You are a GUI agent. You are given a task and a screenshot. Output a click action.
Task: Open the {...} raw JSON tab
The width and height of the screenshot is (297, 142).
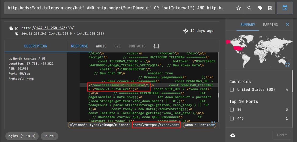click(x=156, y=46)
